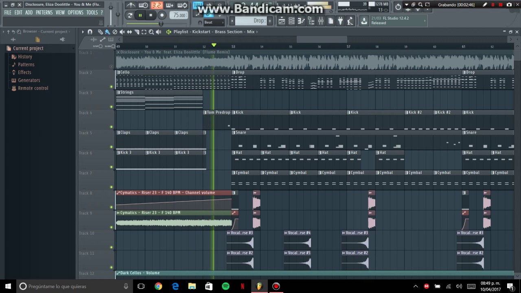Open the snap 'Beat' dropdown
Viewport: 521px width, 293px height.
pos(214,22)
